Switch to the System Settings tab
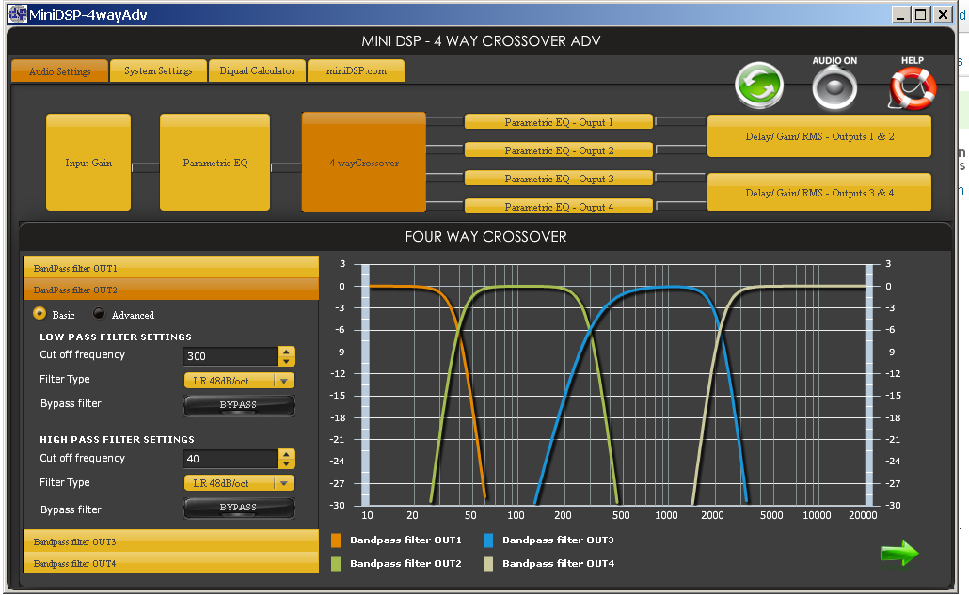 click(x=158, y=70)
